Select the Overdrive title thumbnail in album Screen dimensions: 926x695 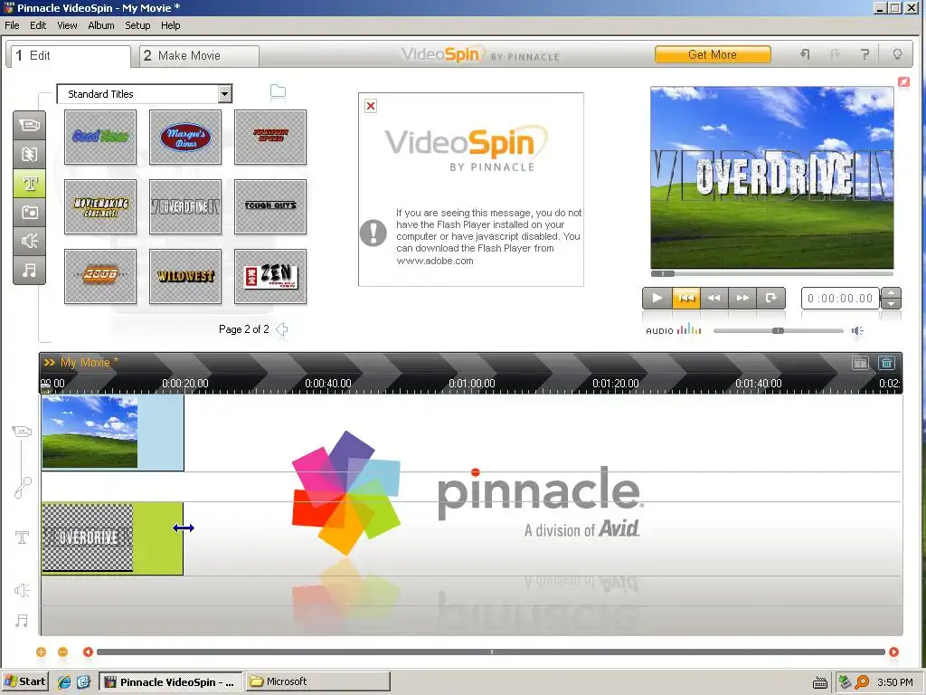click(x=185, y=207)
